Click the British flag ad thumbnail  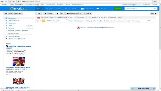[x=19, y=81]
